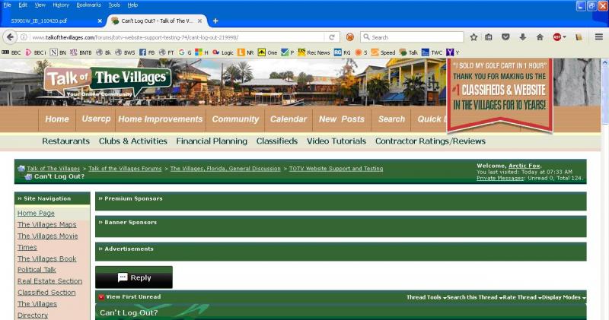Jump to View First Unread post
The width and height of the screenshot is (609, 320).
pos(133,296)
